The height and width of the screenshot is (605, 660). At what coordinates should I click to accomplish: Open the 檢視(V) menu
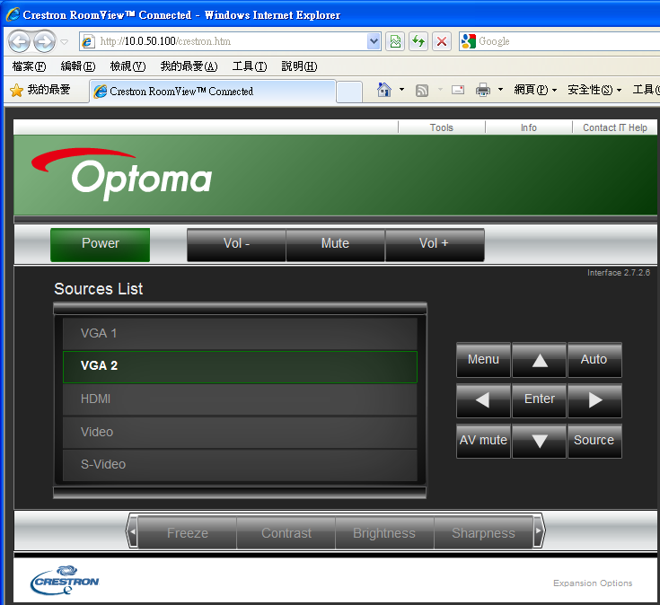[x=128, y=66]
